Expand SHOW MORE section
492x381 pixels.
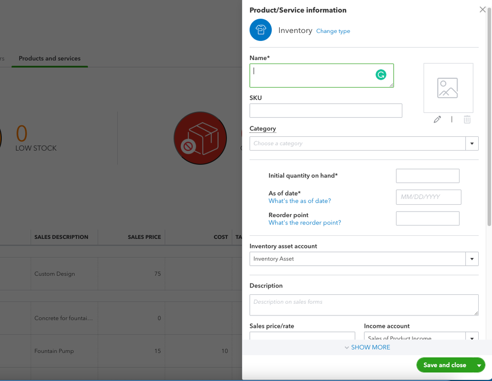[x=367, y=348]
